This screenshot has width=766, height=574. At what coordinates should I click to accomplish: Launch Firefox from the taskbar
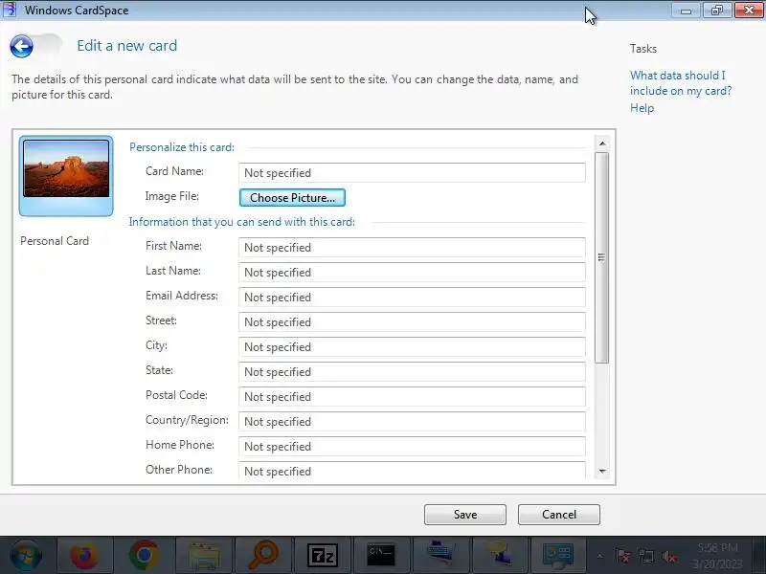pyautogui.click(x=84, y=555)
